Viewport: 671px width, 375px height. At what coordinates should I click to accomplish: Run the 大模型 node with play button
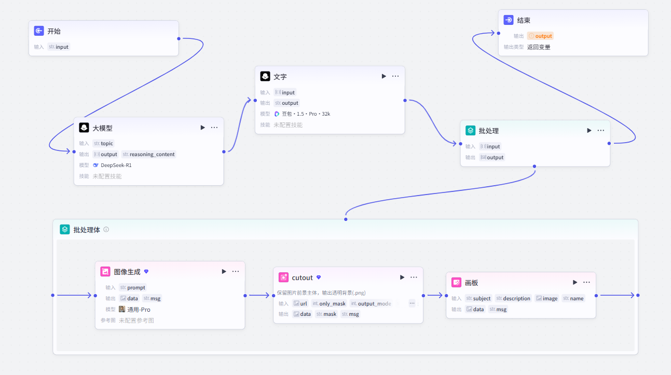202,128
